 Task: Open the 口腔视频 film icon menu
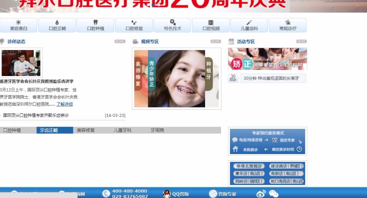211,25
